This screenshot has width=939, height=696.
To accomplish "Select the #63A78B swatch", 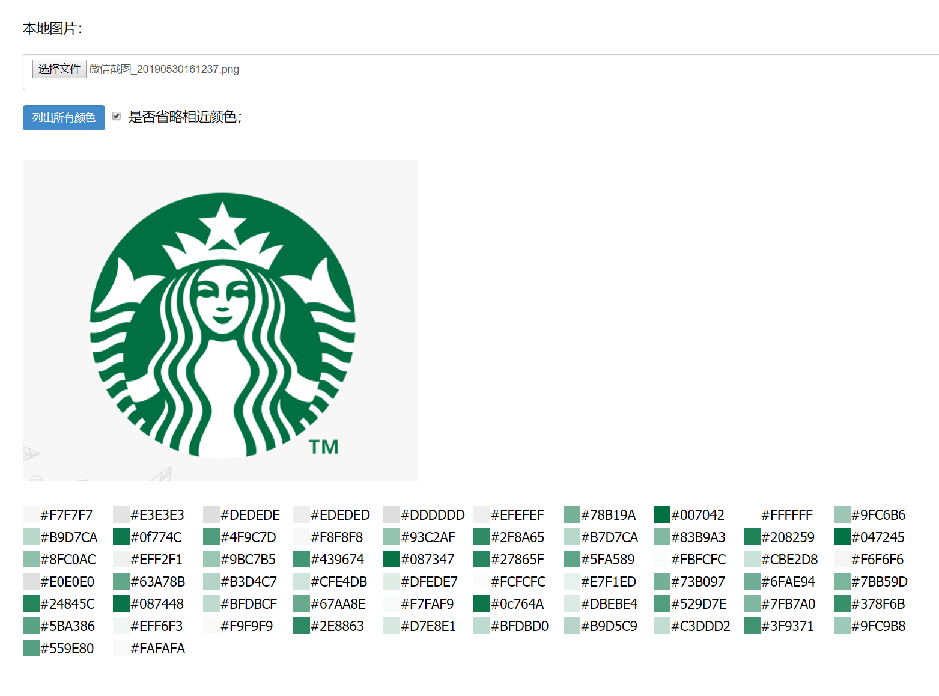I will (x=121, y=581).
